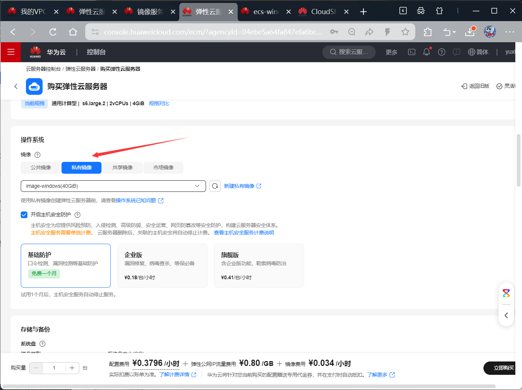522x390 pixels.
Task: Open 新建私有镜像 link
Action: click(x=242, y=186)
